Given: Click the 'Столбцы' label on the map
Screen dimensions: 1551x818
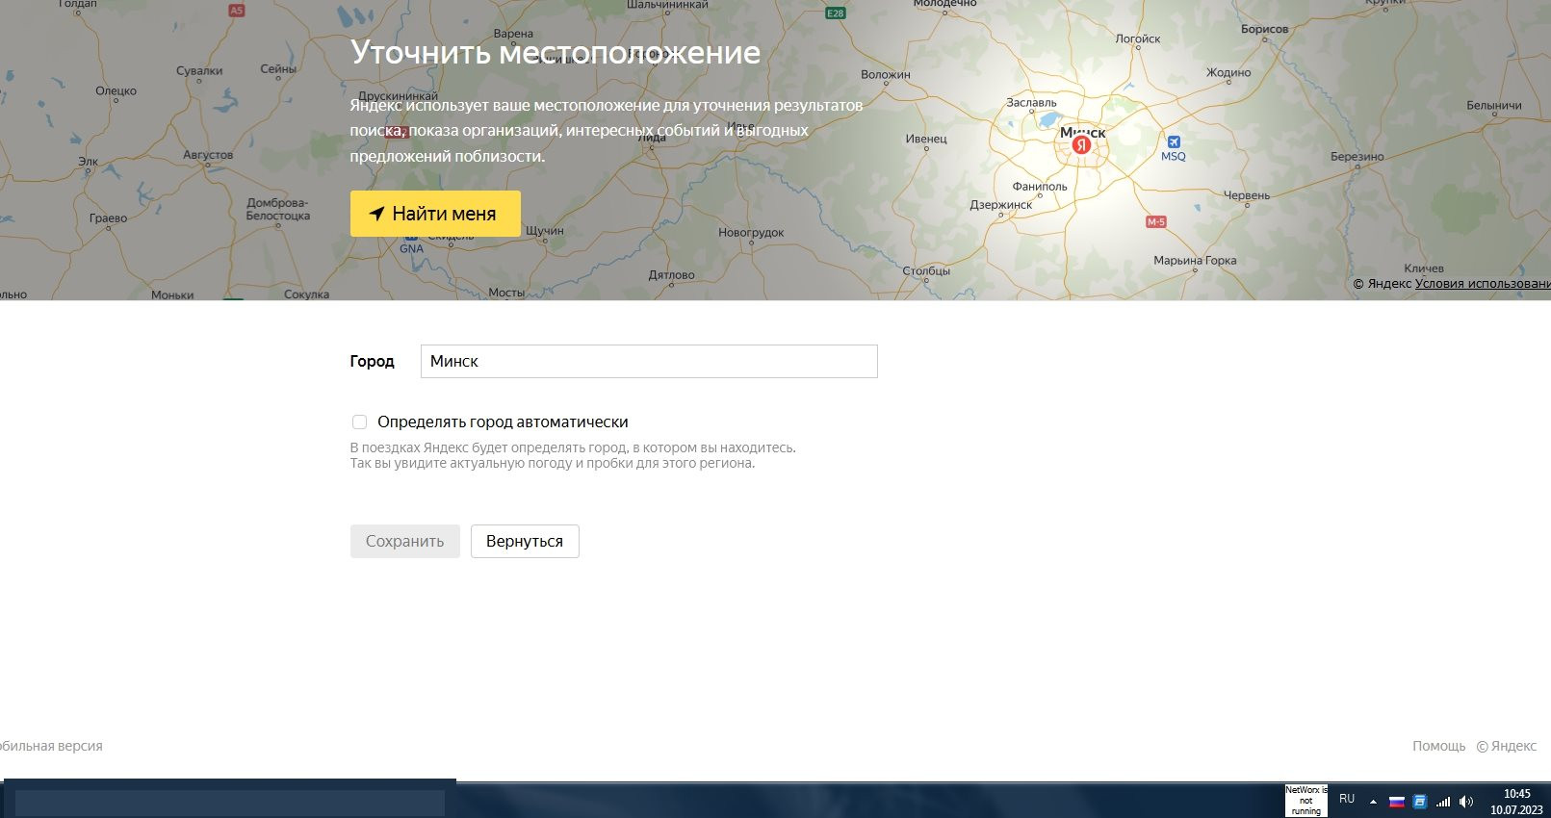Looking at the screenshot, I should (926, 270).
